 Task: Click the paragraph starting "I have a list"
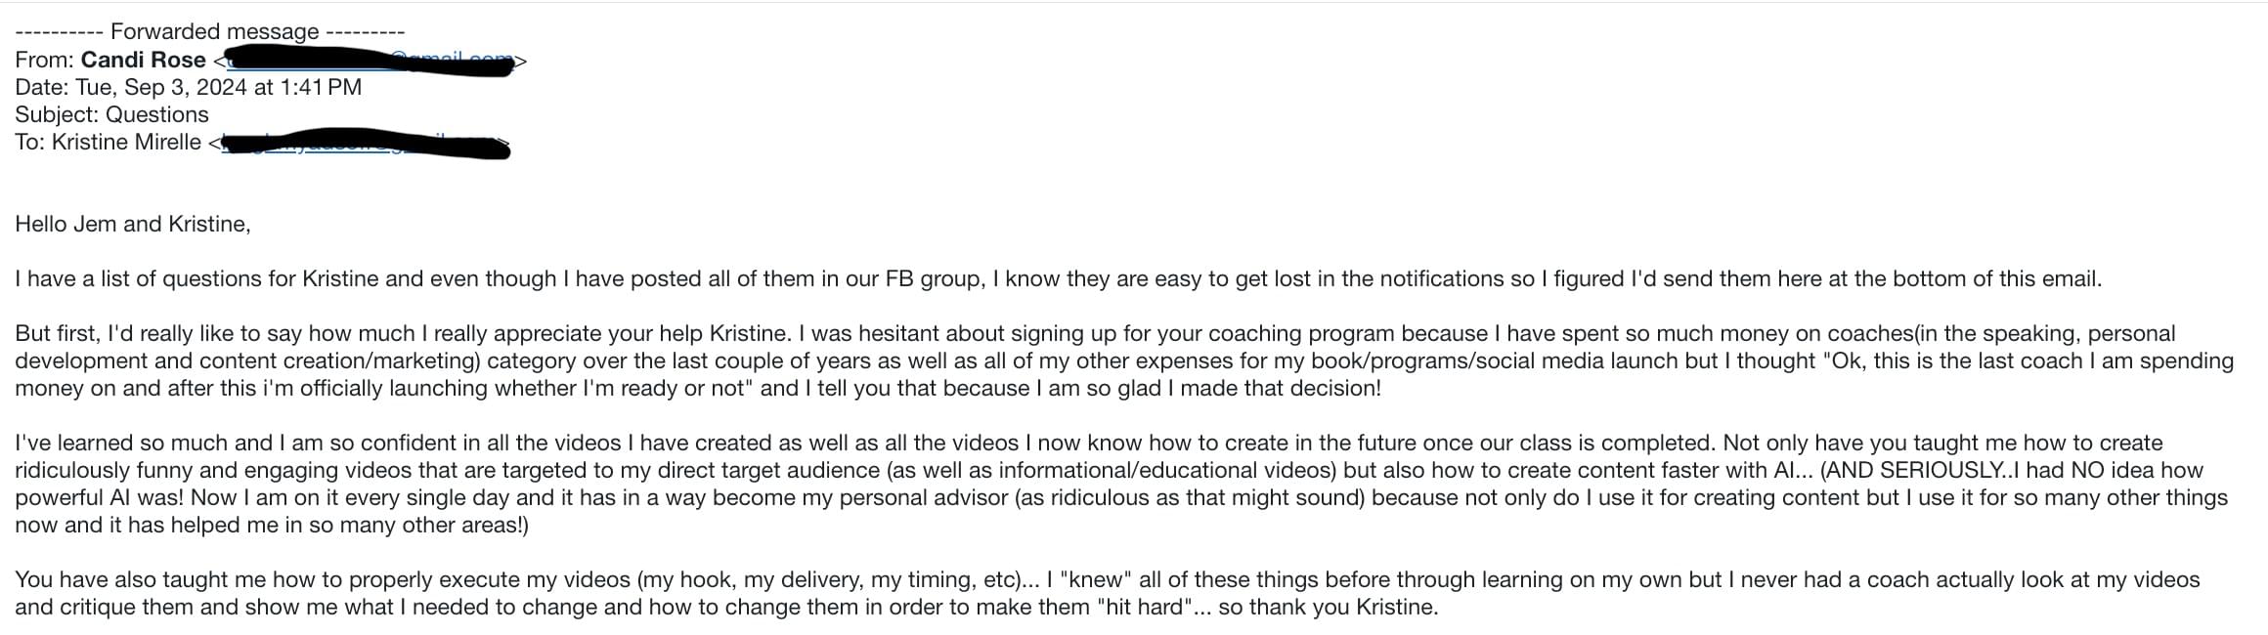1058,278
